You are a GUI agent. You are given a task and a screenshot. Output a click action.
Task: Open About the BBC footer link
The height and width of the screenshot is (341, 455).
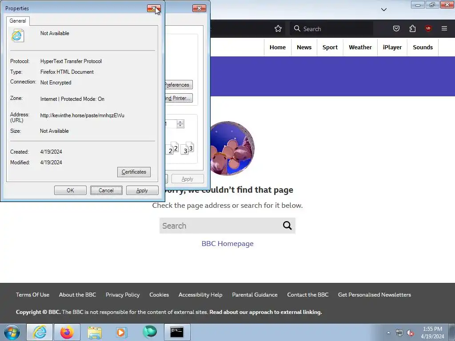tap(77, 295)
